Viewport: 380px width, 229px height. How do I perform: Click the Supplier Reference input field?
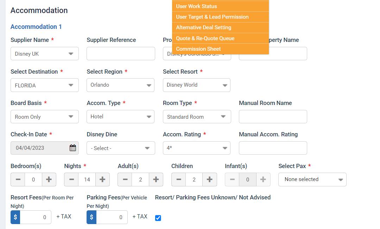121,54
